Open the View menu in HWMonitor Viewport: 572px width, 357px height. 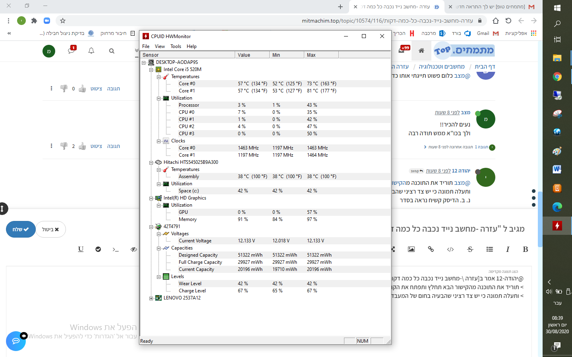click(160, 46)
